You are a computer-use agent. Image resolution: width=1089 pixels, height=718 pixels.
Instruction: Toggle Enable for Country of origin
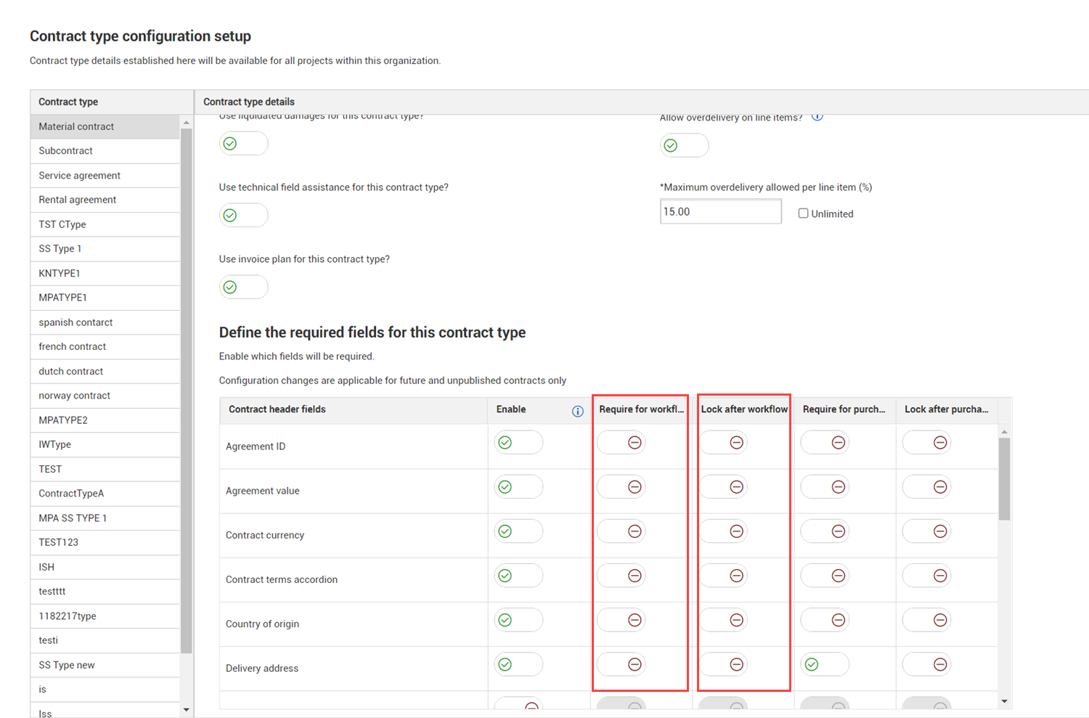pyautogui.click(x=519, y=619)
